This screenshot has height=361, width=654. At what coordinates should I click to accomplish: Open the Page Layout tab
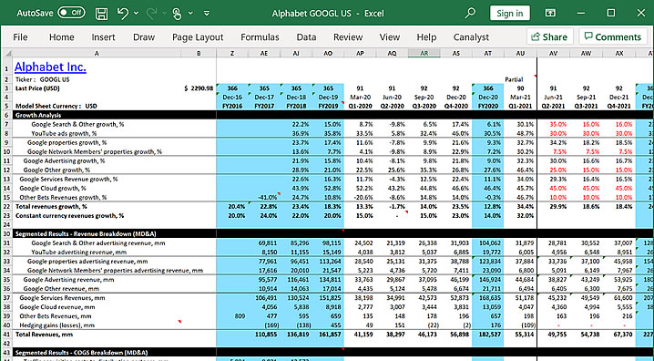[198, 37]
